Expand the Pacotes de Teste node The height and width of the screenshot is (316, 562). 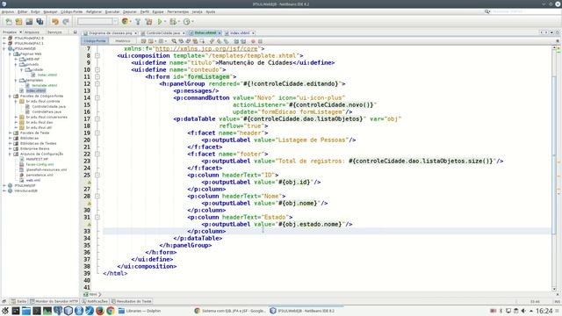point(10,133)
